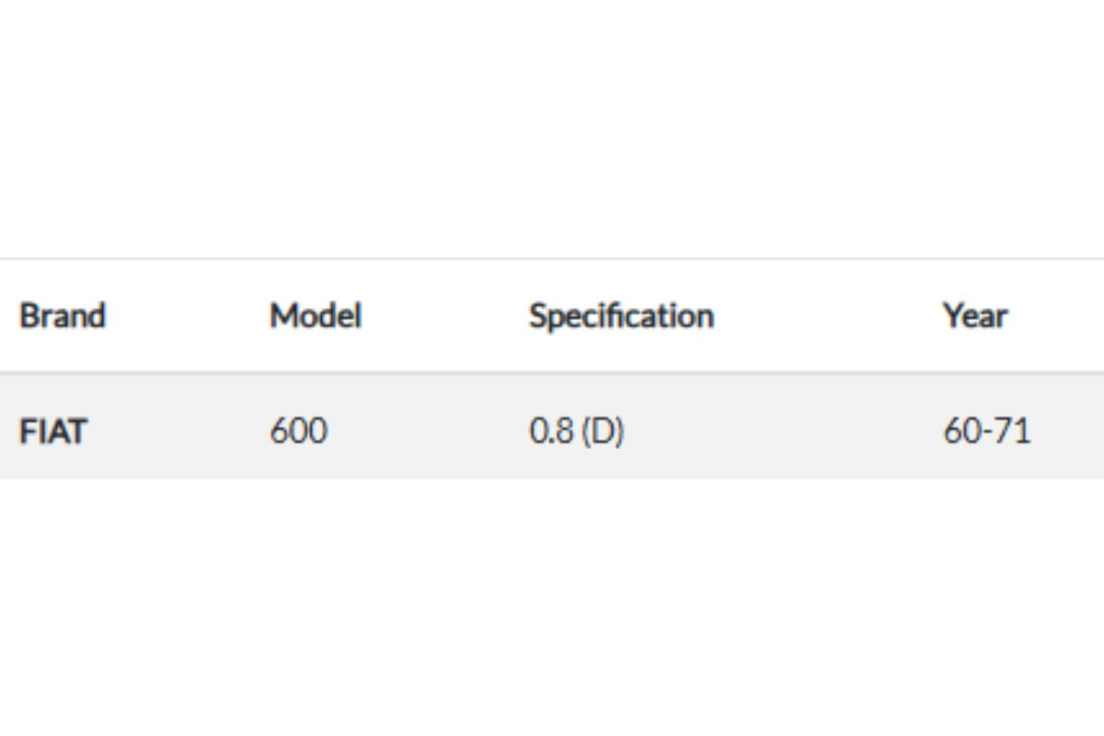Open the FIAT brand entry
Image resolution: width=1104 pixels, height=736 pixels.
coord(52,431)
